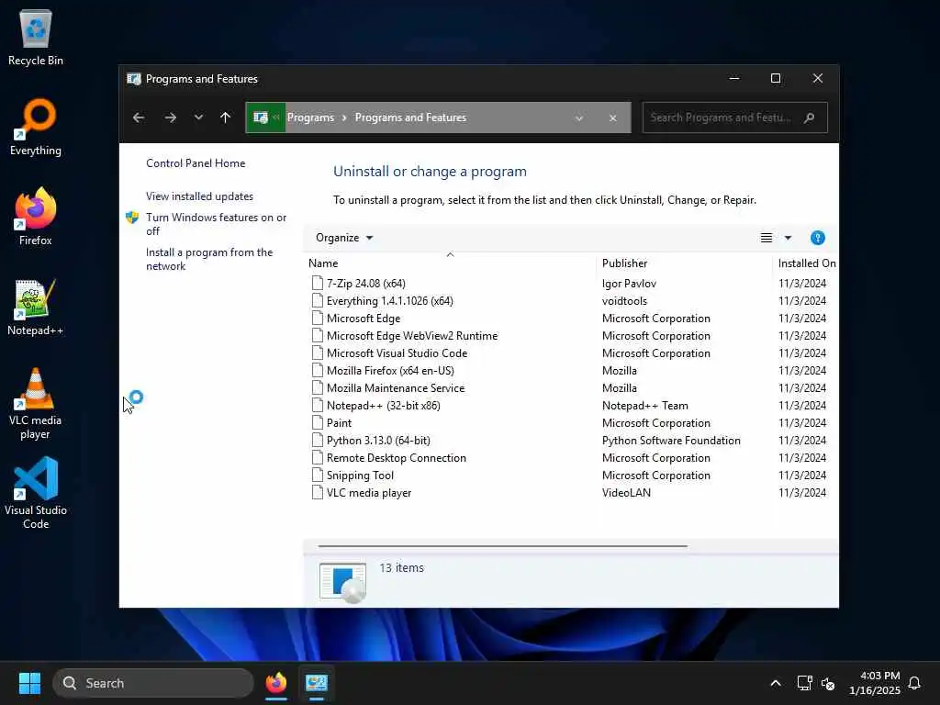Open Install a program from the network

point(209,259)
